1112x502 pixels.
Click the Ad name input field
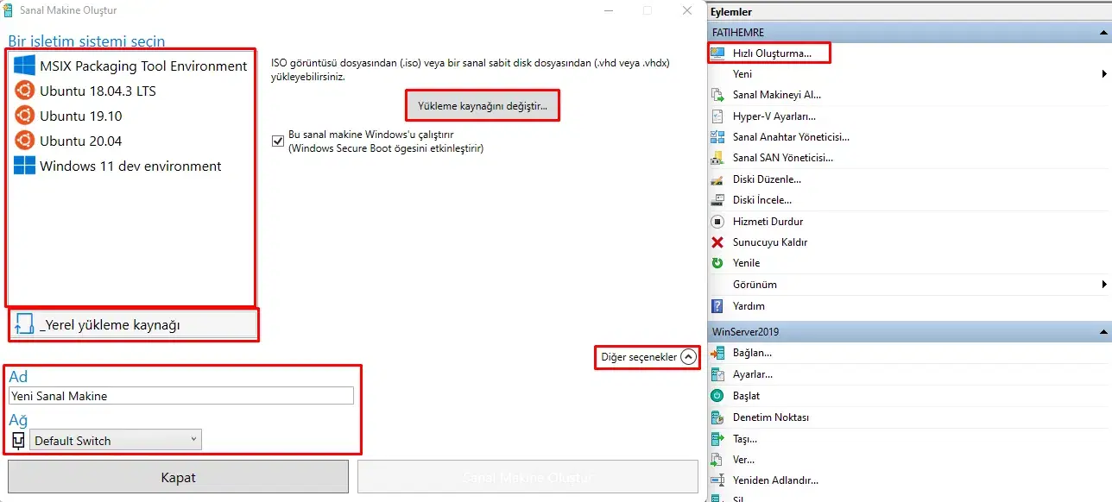pyautogui.click(x=181, y=396)
